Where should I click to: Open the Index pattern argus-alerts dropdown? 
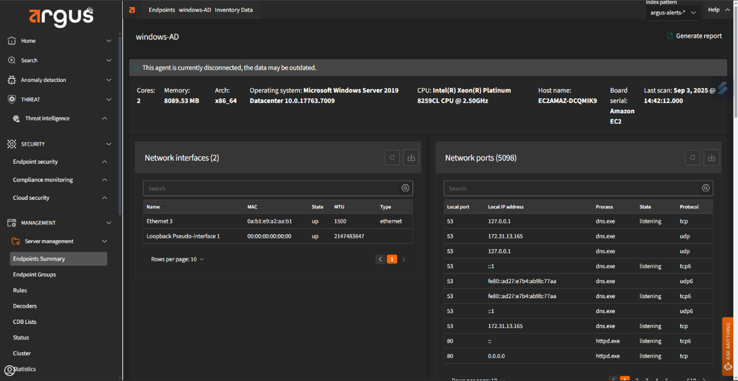point(673,13)
